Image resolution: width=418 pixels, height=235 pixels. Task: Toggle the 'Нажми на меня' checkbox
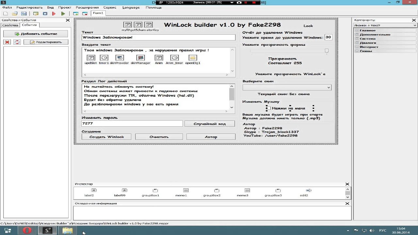click(x=268, y=108)
